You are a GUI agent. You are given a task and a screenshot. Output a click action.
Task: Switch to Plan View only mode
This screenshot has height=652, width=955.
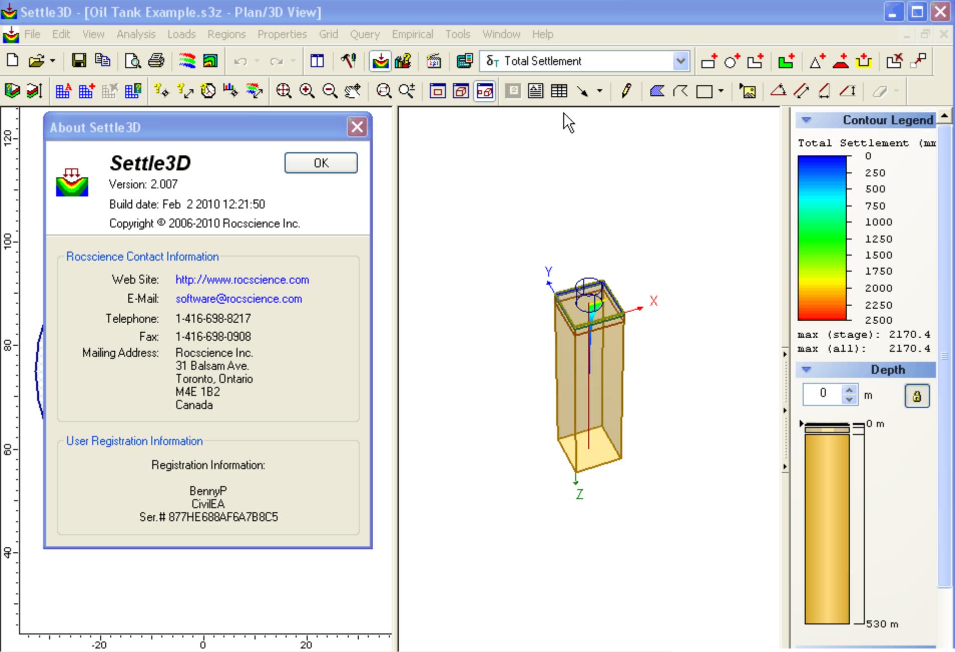pos(438,91)
